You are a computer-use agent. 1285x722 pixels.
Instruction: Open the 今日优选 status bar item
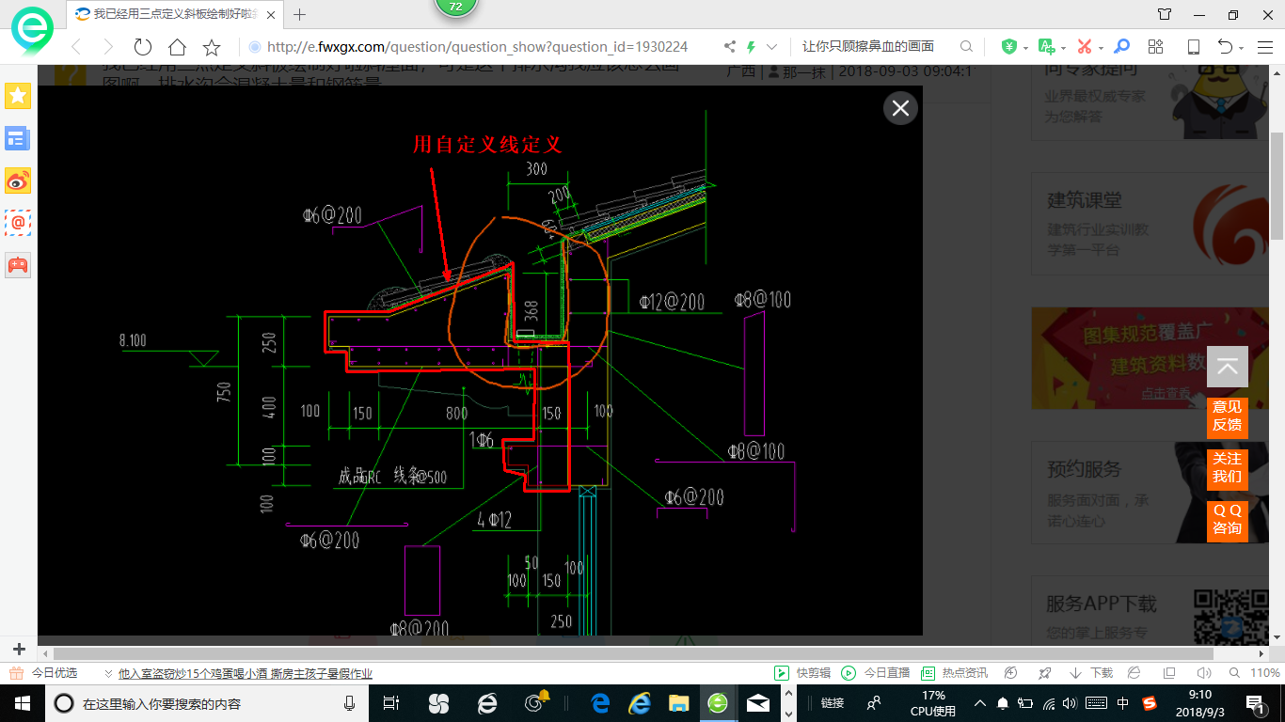click(43, 673)
